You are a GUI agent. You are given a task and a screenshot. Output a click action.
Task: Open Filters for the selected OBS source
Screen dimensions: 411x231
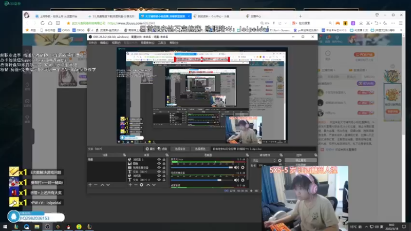(x=162, y=149)
